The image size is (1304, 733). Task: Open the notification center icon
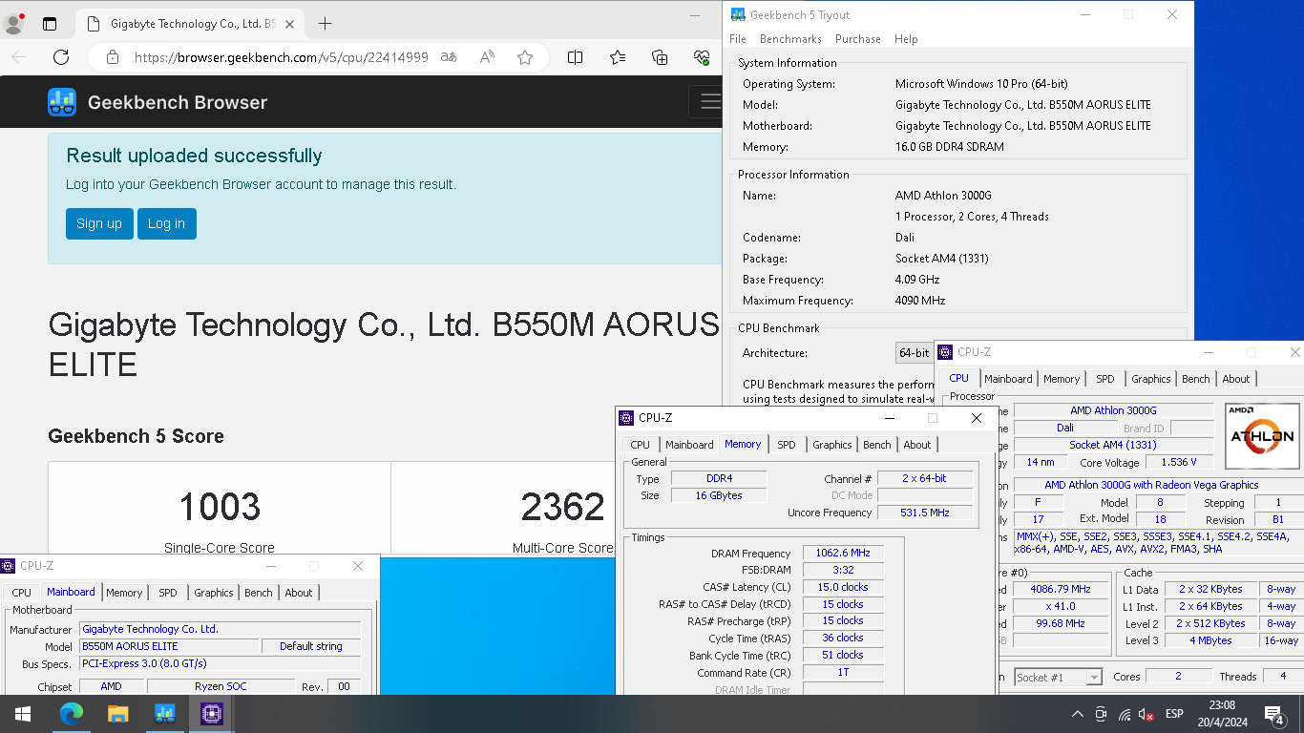pyautogui.click(x=1273, y=714)
